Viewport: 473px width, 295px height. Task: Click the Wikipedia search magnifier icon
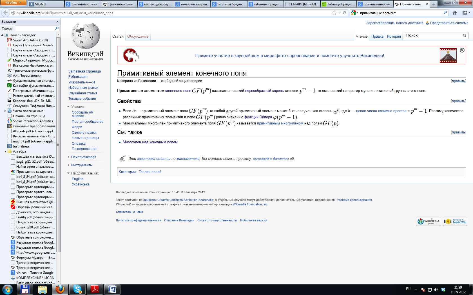465,35
